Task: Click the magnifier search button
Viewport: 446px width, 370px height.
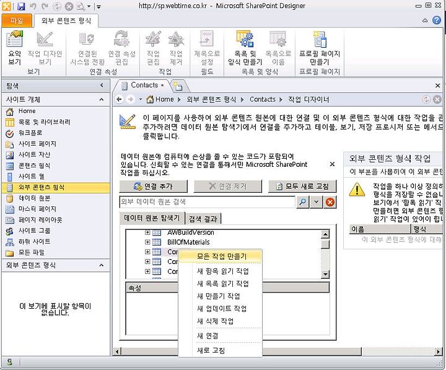Action: click(x=303, y=202)
